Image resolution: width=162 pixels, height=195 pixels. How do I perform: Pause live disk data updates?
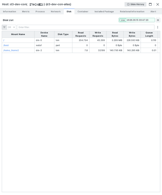(158, 20)
